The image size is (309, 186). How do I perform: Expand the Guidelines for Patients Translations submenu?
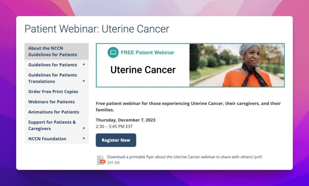pos(84,81)
